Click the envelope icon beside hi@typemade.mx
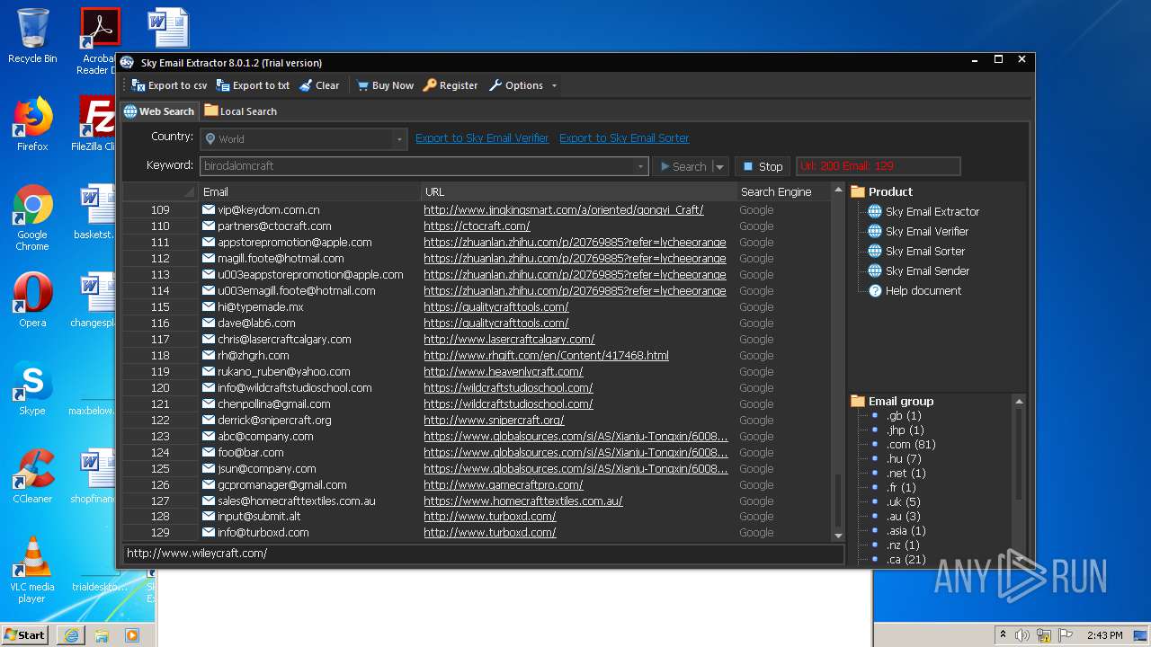 [209, 306]
